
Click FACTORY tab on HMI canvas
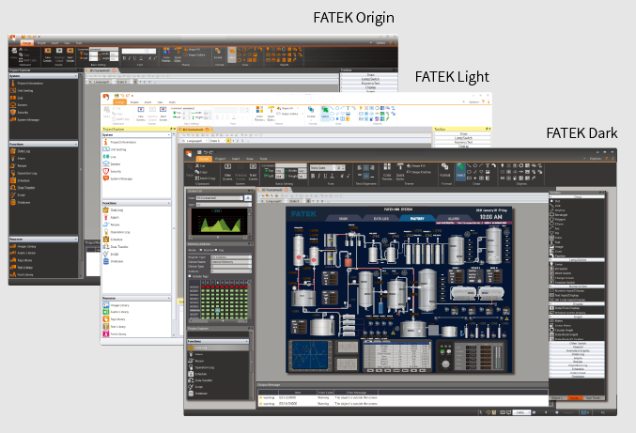pyautogui.click(x=417, y=218)
